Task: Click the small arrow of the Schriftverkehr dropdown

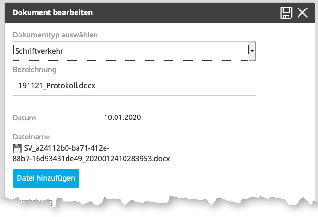Action: [x=252, y=50]
